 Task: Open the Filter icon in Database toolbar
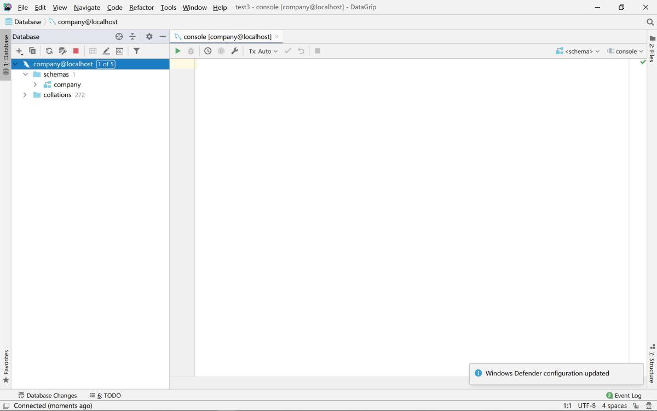tap(136, 51)
